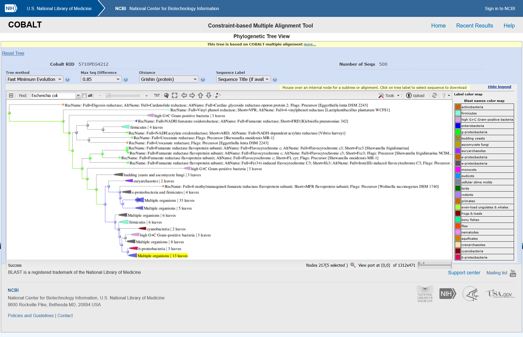Click the down arrow pan icon
The width and height of the screenshot is (523, 337).
click(x=209, y=95)
